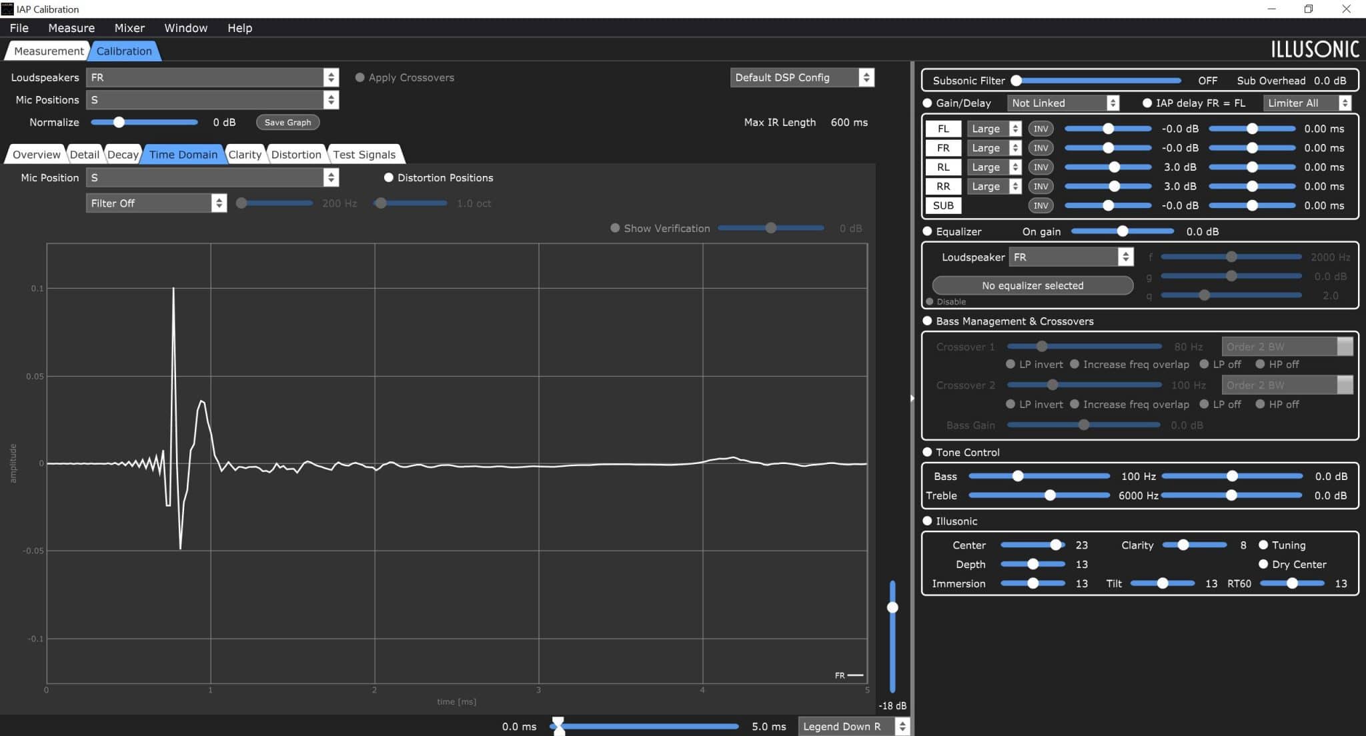Click the Save Graph button
This screenshot has width=1366, height=736.
[x=287, y=123]
